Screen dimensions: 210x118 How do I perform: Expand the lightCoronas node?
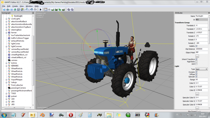(x=6, y=47)
